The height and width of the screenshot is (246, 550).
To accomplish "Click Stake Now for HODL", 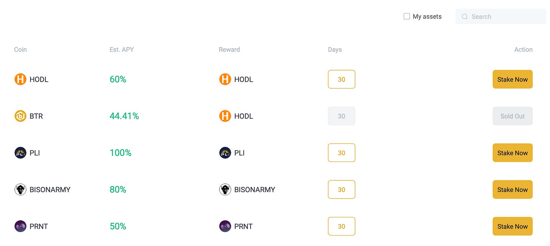I will [513, 79].
